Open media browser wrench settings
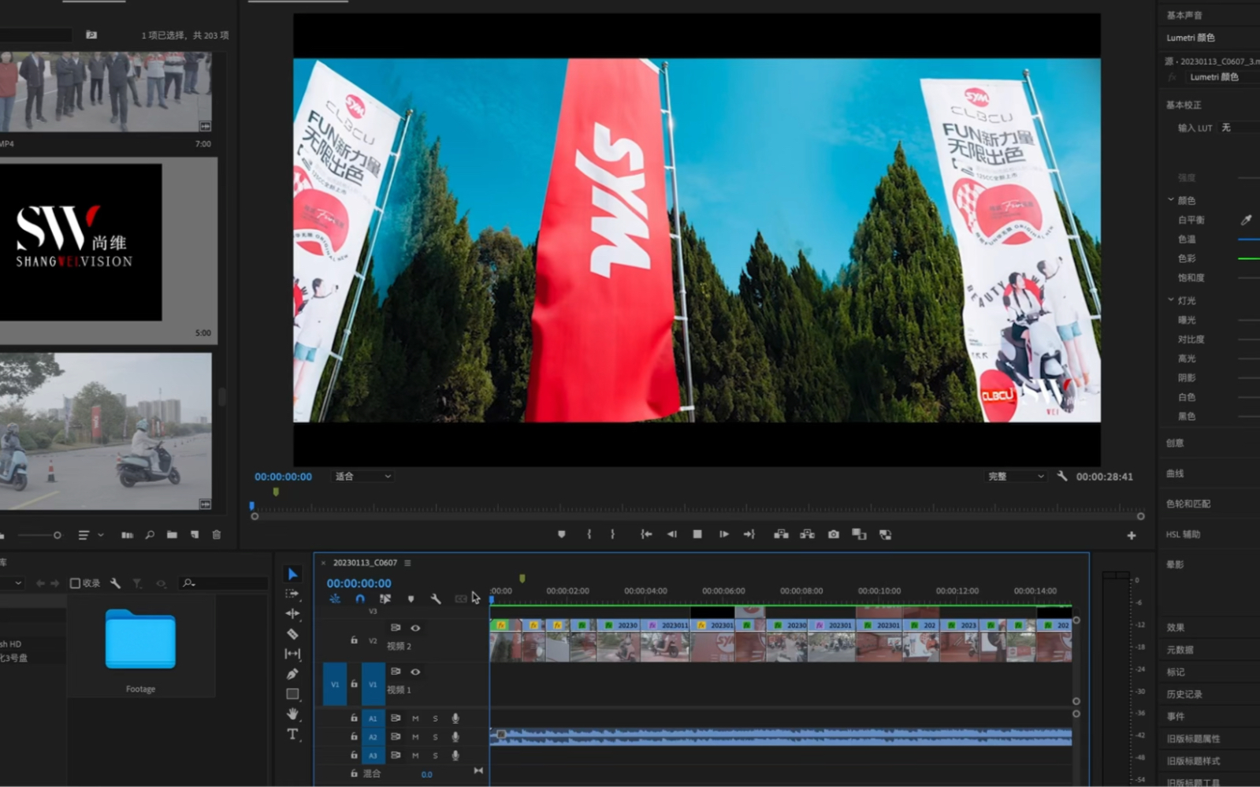This screenshot has width=1260, height=787. pos(115,583)
